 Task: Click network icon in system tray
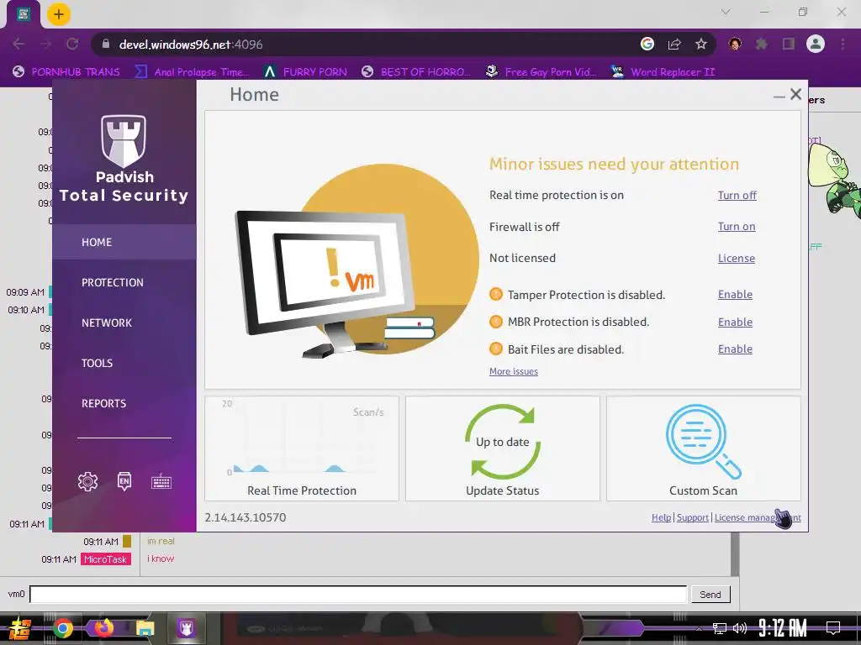[x=719, y=628]
